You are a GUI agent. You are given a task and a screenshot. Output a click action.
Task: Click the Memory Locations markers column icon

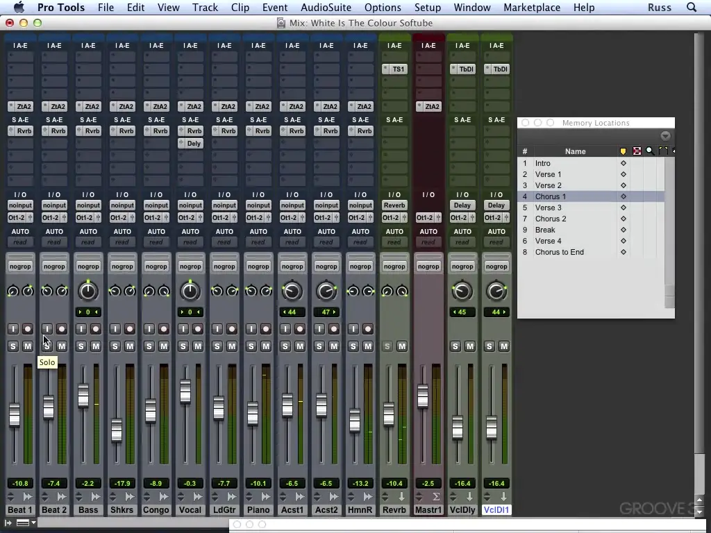click(x=623, y=151)
